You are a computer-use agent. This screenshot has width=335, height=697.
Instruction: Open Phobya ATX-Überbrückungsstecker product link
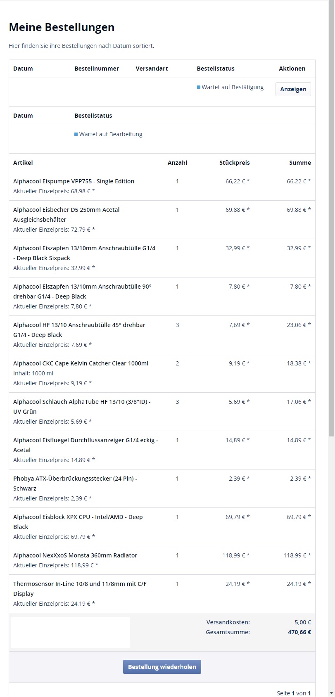(x=75, y=479)
